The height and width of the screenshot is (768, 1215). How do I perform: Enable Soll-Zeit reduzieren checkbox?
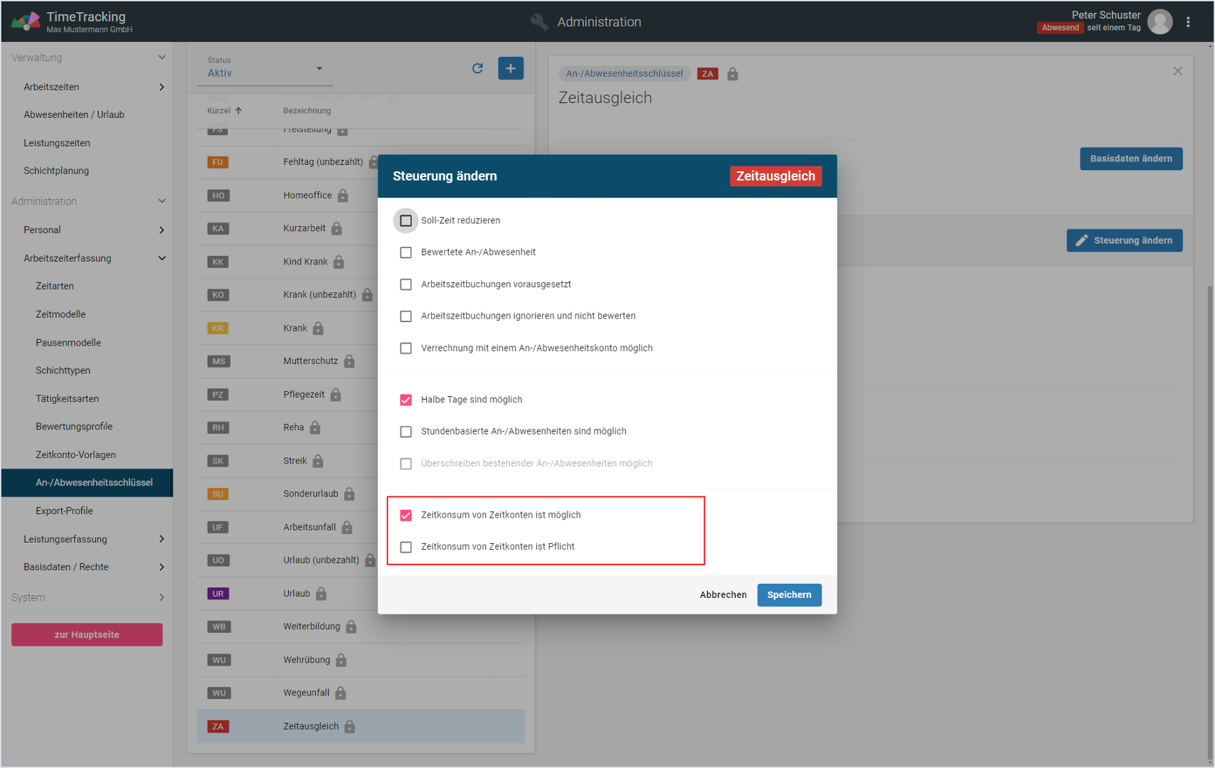(x=405, y=220)
